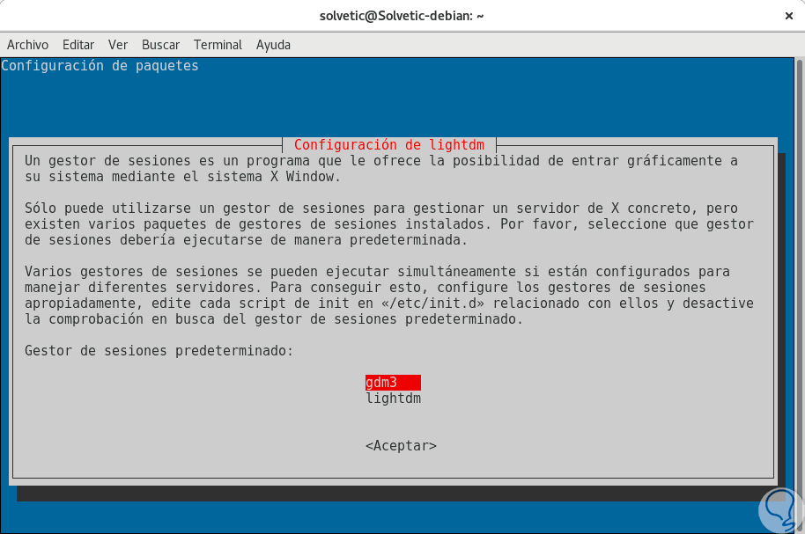Screen dimensions: 805x534
Task: Select gdm3 as default session manager
Action: click(393, 383)
